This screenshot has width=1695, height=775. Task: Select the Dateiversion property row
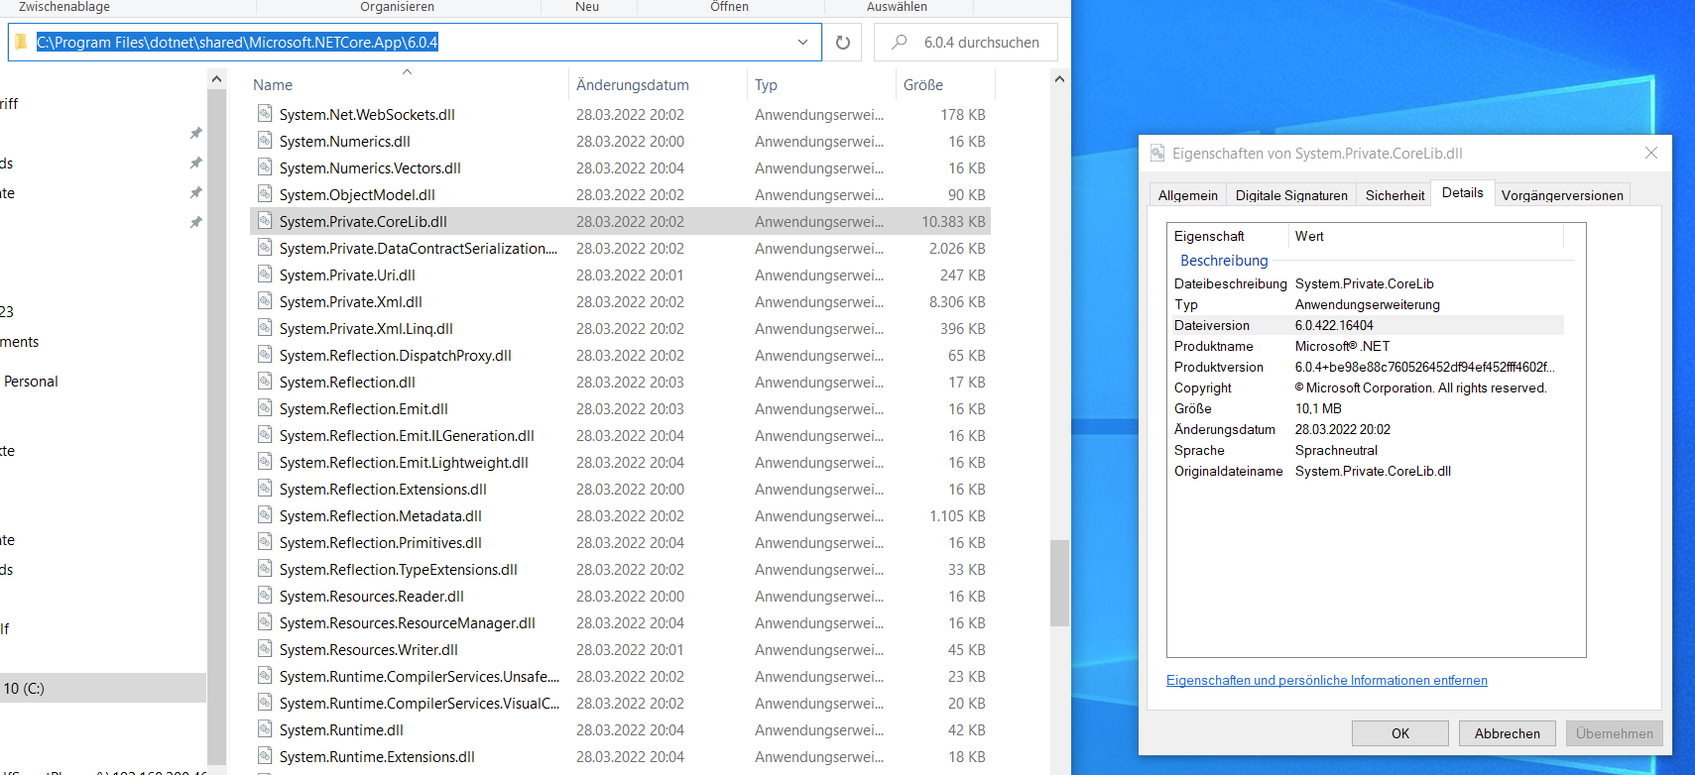[x=1369, y=325]
